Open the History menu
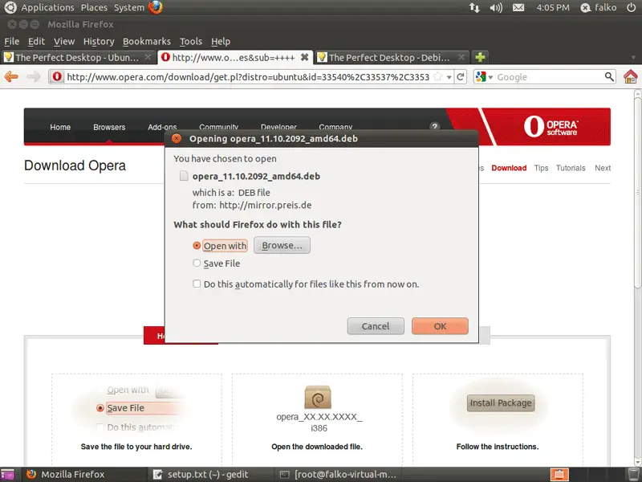Viewport: 642px width, 482px height. pyautogui.click(x=99, y=42)
